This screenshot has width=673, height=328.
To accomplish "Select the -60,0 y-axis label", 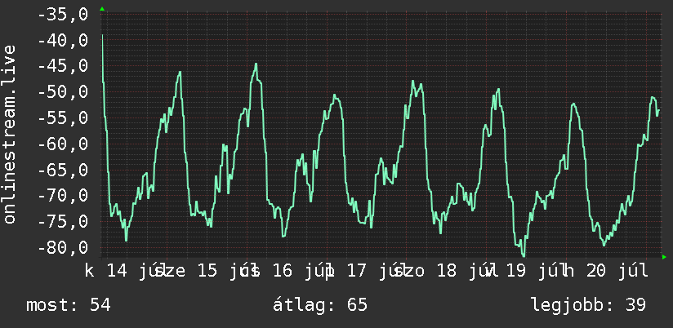I will [x=63, y=144].
